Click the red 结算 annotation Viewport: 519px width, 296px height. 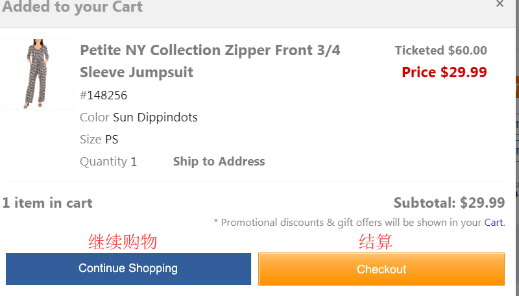pyautogui.click(x=376, y=242)
